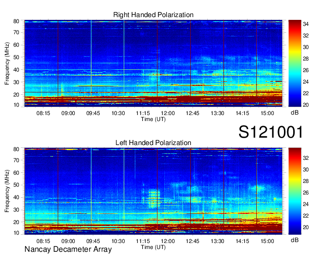The width and height of the screenshot is (314, 255).
Task: Click the 70 MHz tick on Left Handed plot
Action: [16, 160]
